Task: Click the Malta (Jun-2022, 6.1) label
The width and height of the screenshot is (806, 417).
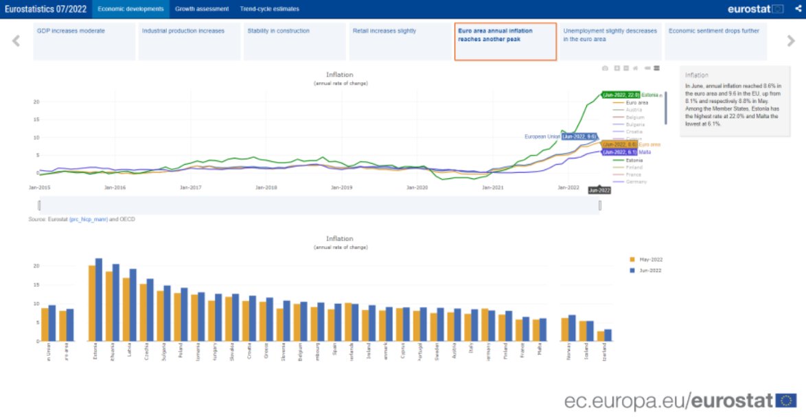Action: 619,152
